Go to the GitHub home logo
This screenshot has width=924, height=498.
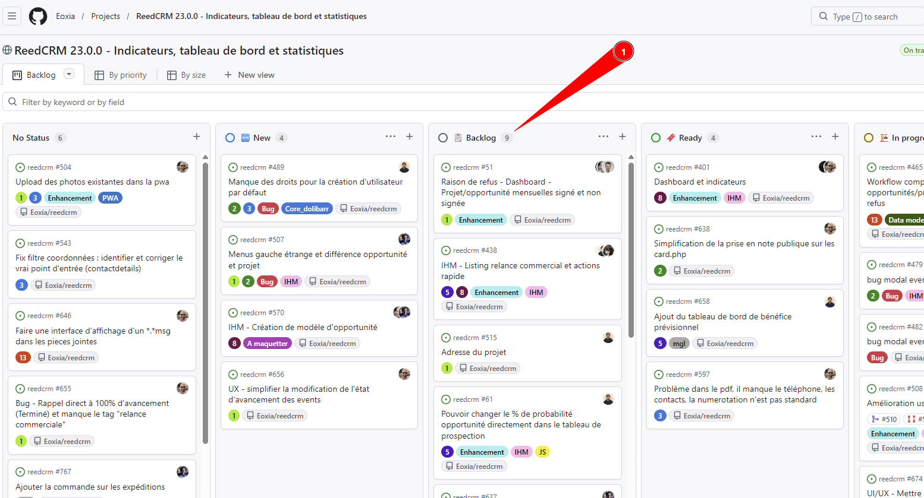tap(38, 16)
